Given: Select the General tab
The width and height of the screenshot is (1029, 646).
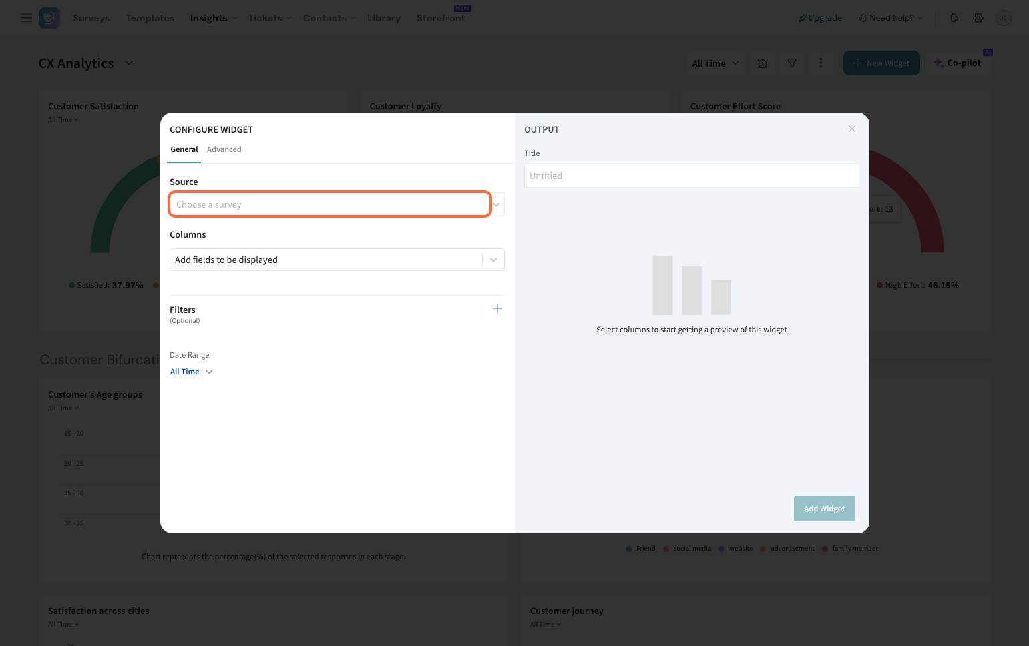Looking at the screenshot, I should [184, 149].
